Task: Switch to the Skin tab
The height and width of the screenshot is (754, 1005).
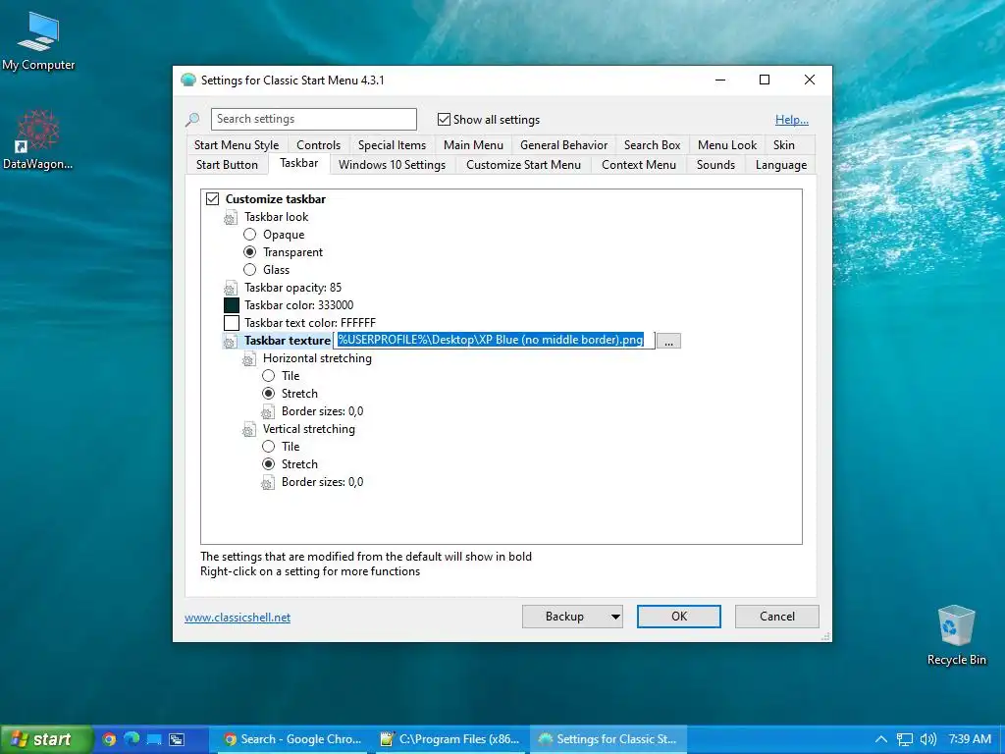Action: click(784, 145)
